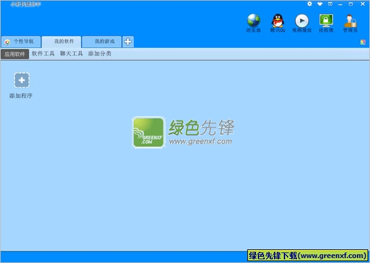Click the 个性导航 tab colorful logo icon
Image resolution: width=370 pixels, height=263 pixels.
(x=7, y=42)
